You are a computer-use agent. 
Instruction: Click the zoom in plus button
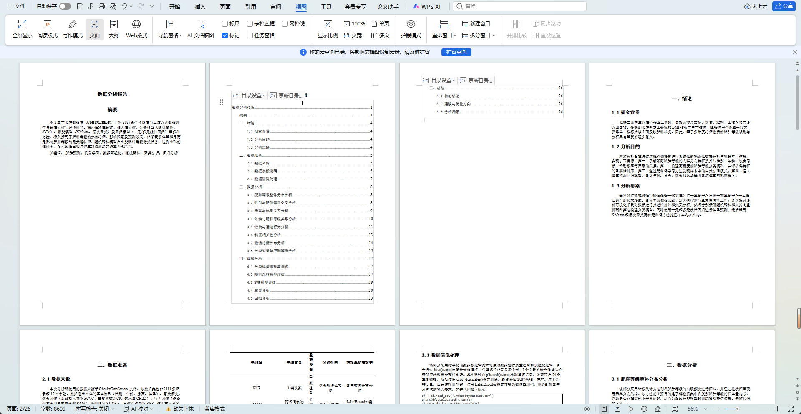[778, 409]
